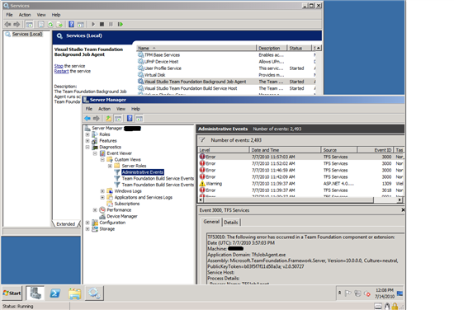Click Help icon in Services toolbar
Image resolution: width=454 pixels, height=310 pixels.
71,24
